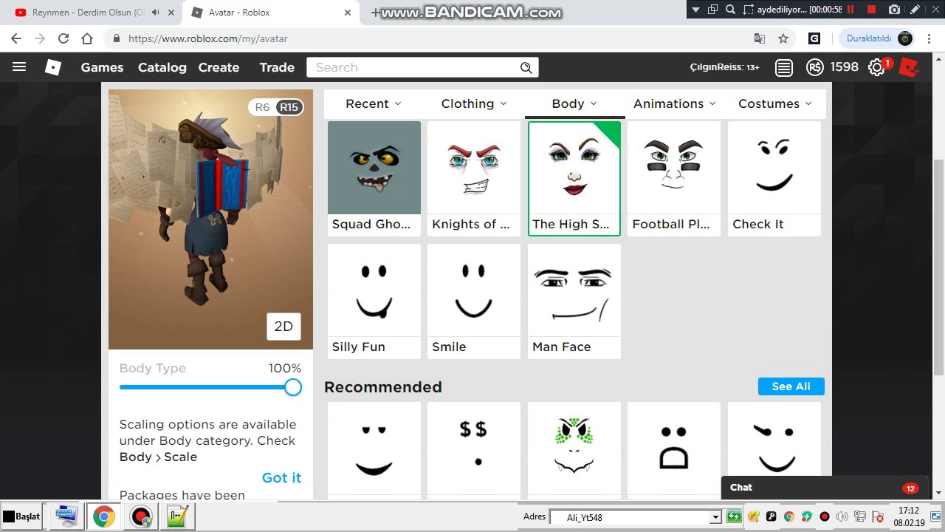The image size is (945, 532).
Task: Switch avatar rig to R15
Action: click(289, 107)
